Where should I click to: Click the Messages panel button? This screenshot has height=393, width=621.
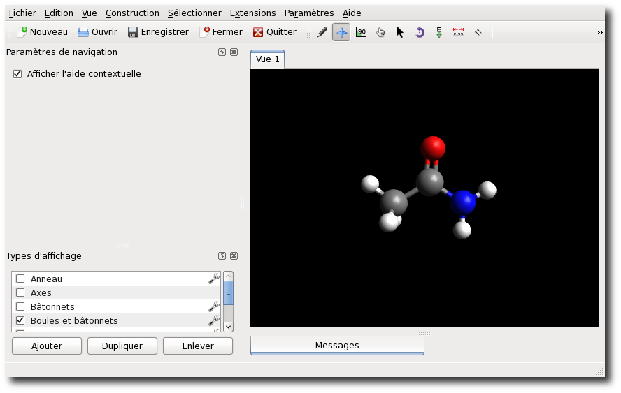(x=337, y=346)
